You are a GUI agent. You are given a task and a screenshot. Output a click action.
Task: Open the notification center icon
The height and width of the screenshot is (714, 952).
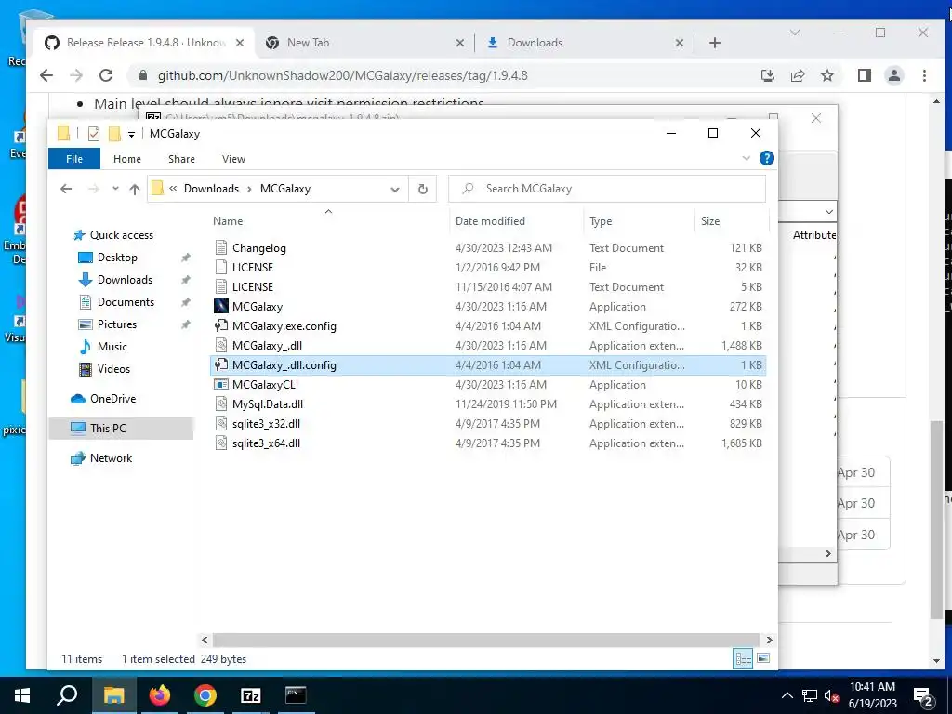(x=923, y=696)
